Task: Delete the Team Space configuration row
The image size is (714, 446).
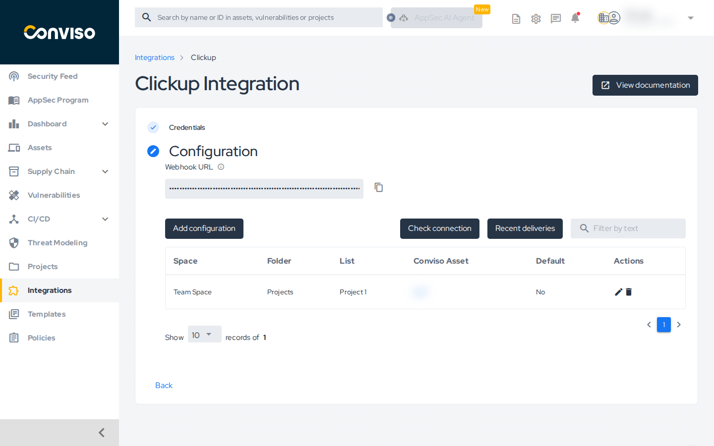Action: 629,292
